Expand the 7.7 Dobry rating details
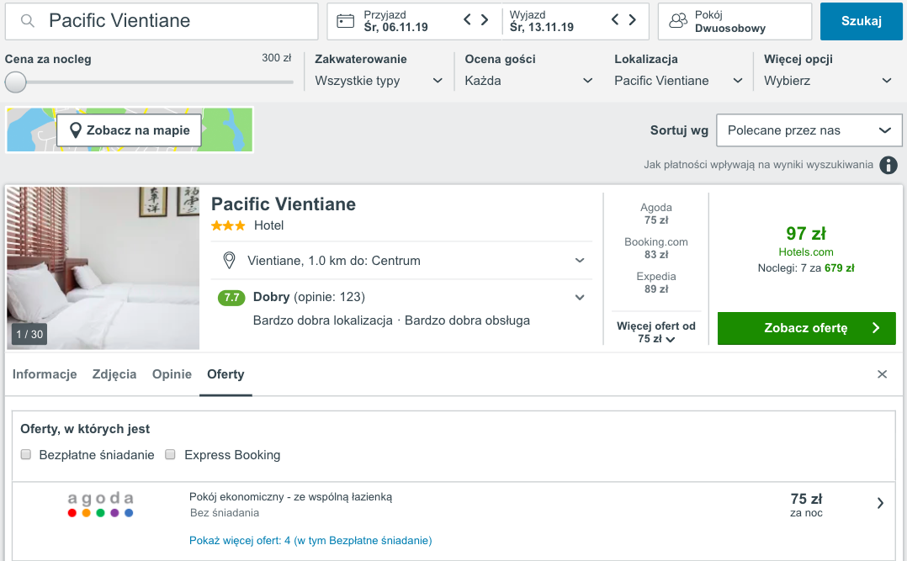This screenshot has height=561, width=907. (x=579, y=297)
